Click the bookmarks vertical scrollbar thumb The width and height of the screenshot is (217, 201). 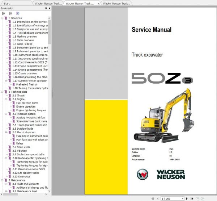pos(50,32)
